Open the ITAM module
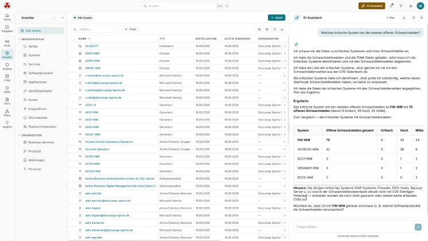 7,78
